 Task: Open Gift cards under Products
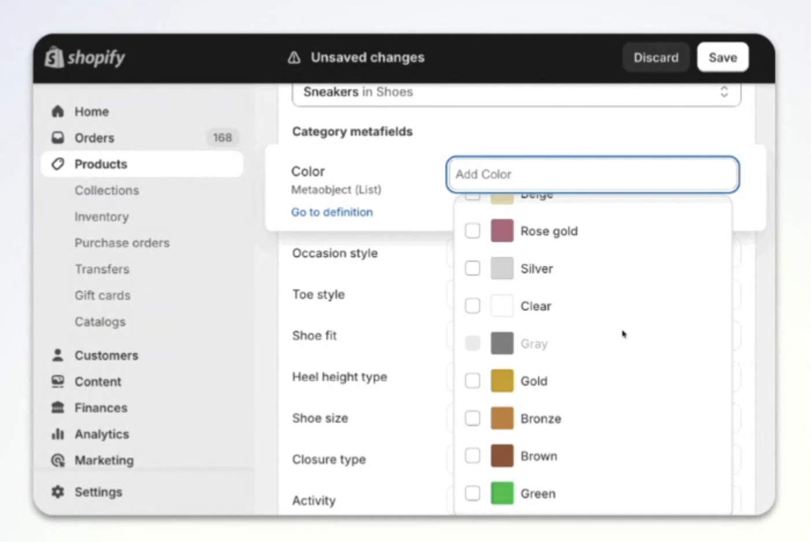[x=102, y=295]
